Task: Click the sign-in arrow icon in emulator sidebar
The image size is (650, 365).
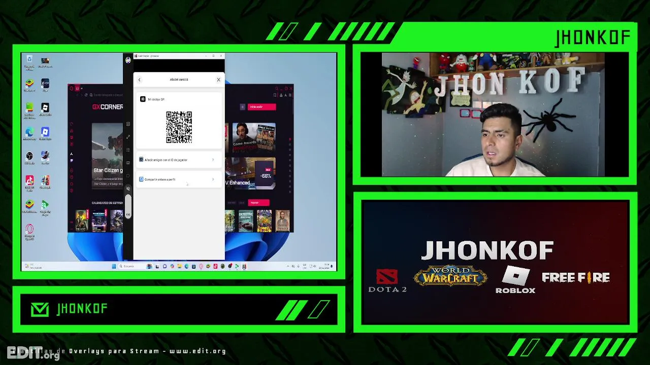Action: click(128, 124)
